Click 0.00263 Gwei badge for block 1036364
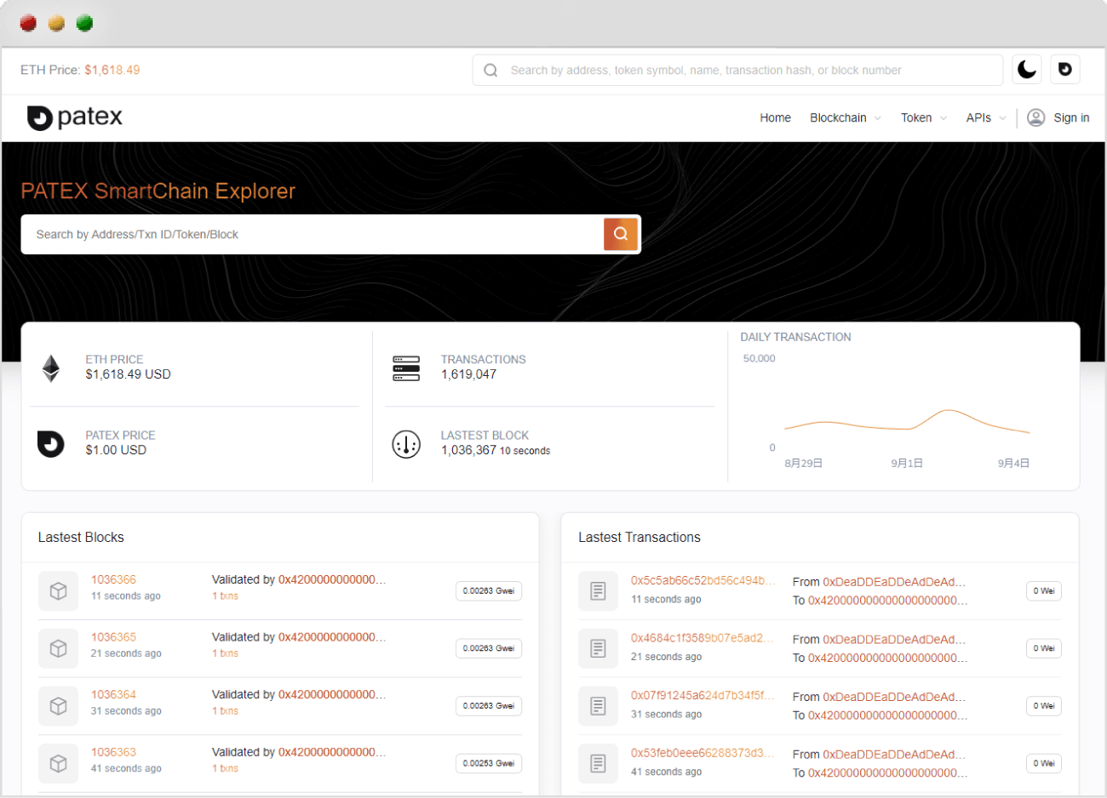 pyautogui.click(x=489, y=706)
